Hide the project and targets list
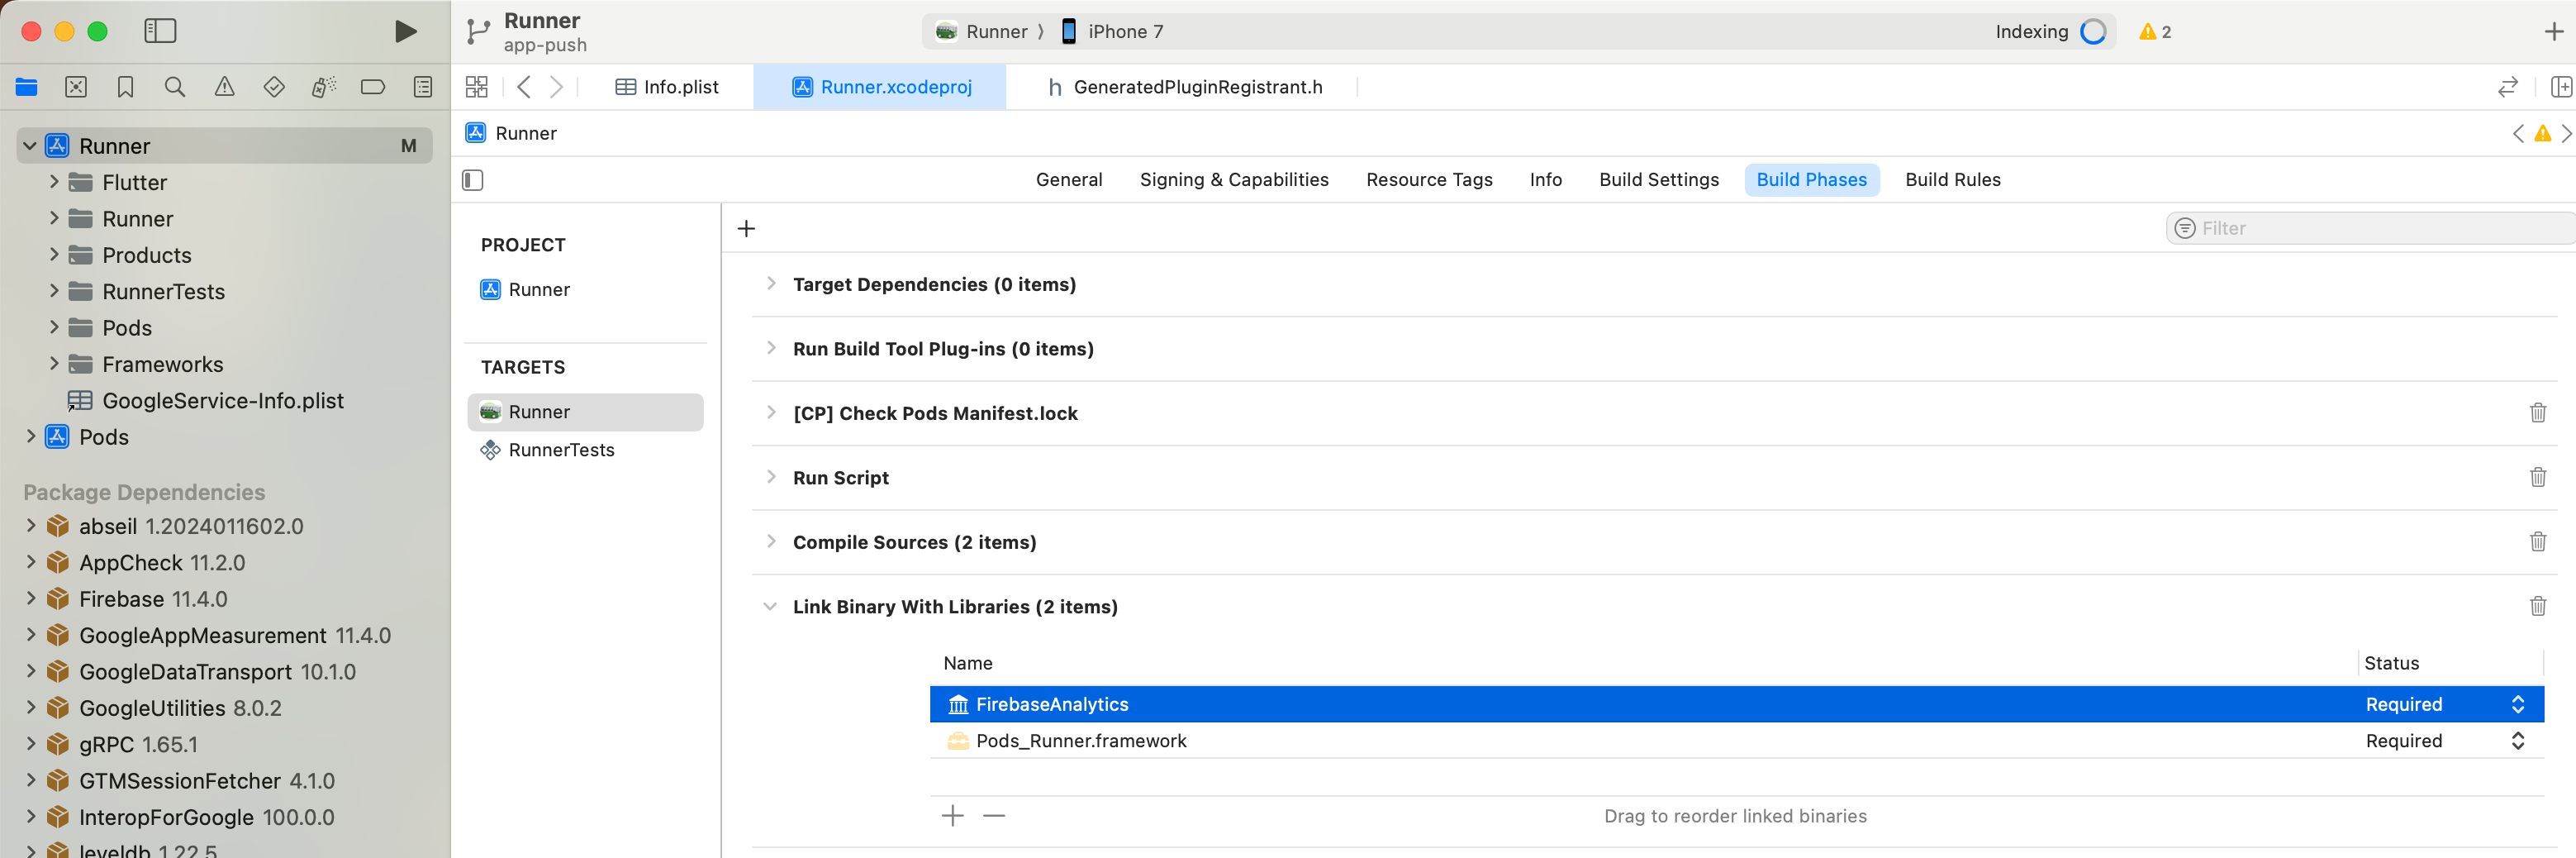 (473, 180)
